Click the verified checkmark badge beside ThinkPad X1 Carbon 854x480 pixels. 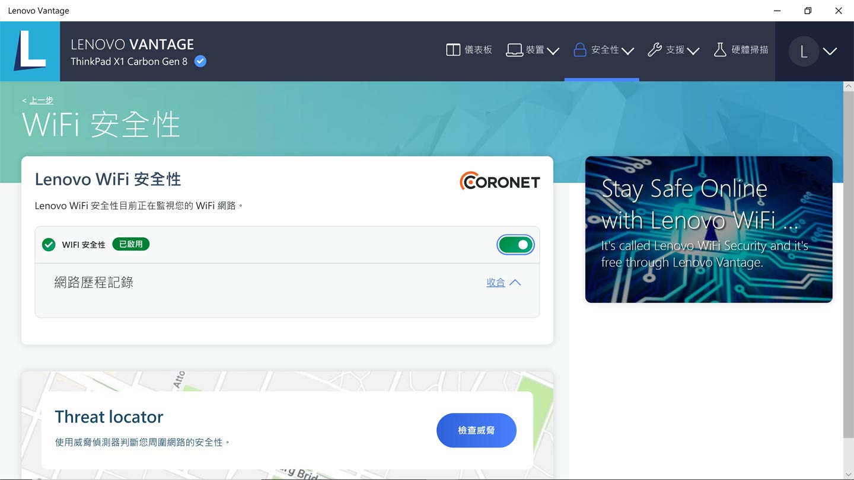200,61
